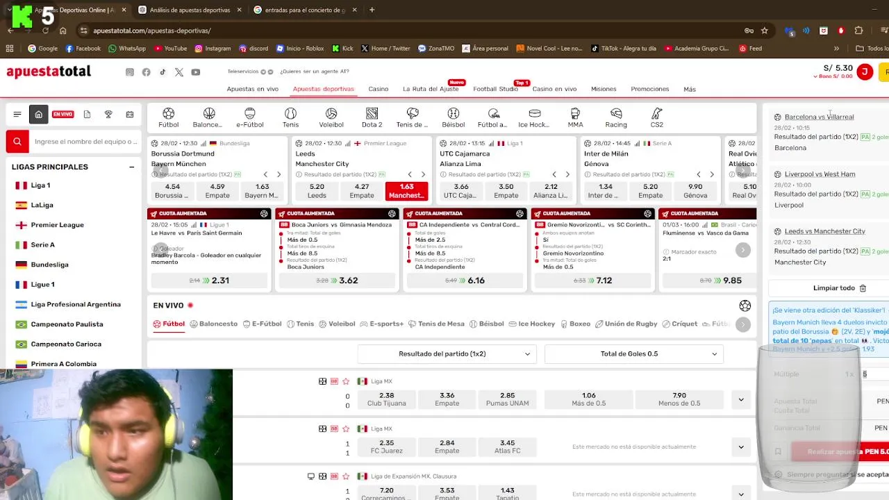Viewport: 889px width, 500px height.
Task: Reload the page in the browser
Action: (45, 31)
